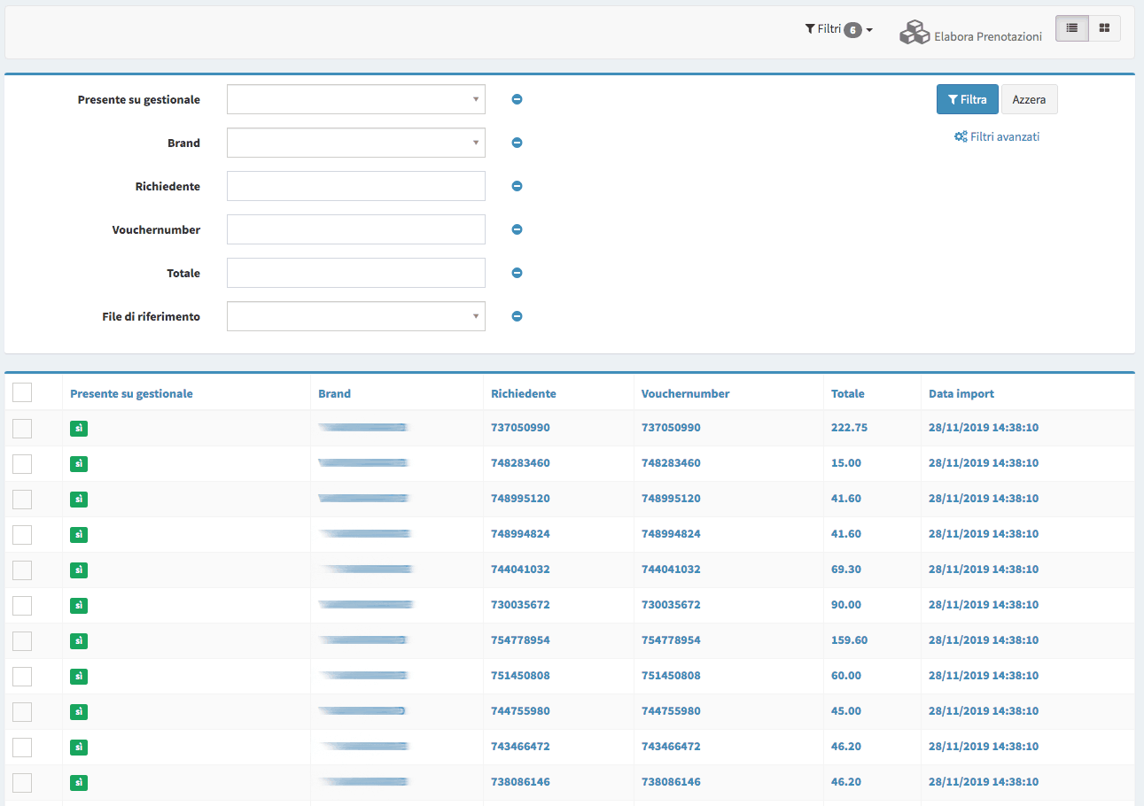Apply filters with Filtra button
Image resolution: width=1144 pixels, height=806 pixels.
click(x=968, y=99)
